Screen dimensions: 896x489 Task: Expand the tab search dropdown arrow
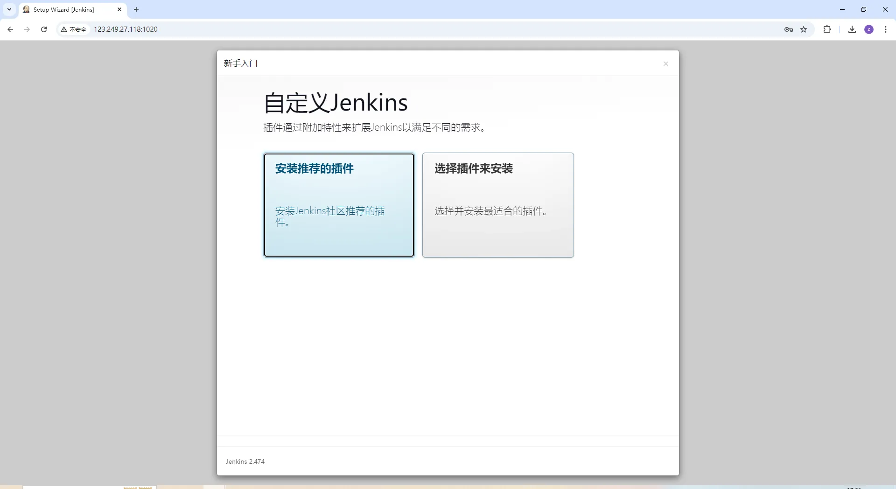[9, 9]
